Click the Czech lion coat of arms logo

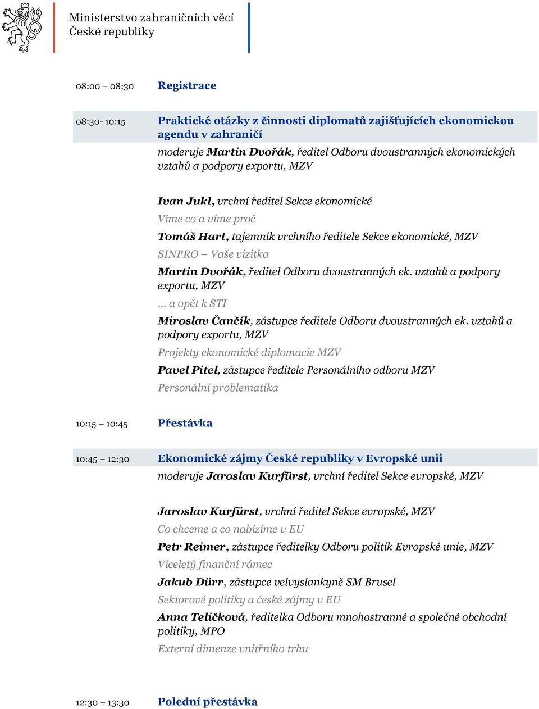point(22,28)
